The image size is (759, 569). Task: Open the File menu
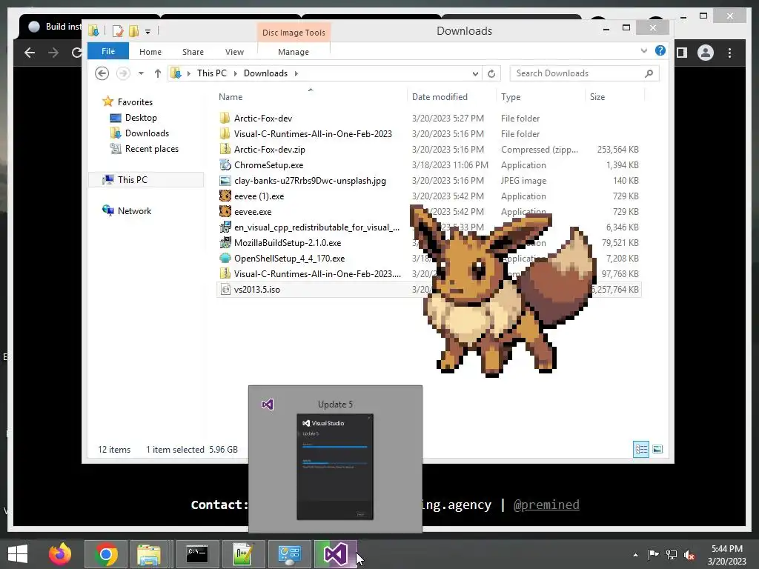coord(108,51)
